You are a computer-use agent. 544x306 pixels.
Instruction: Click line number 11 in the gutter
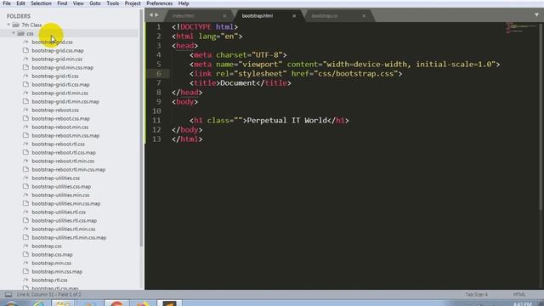click(x=156, y=121)
